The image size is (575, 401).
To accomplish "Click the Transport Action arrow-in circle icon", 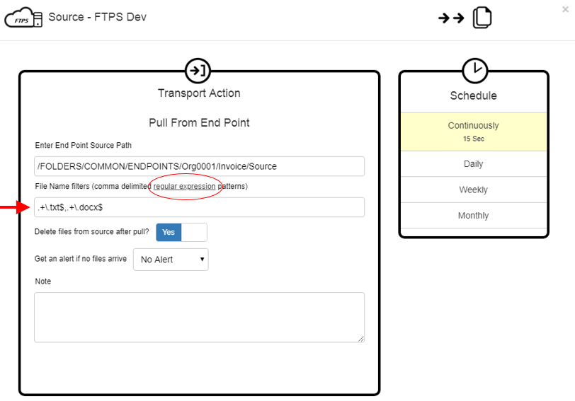I will pyautogui.click(x=198, y=70).
